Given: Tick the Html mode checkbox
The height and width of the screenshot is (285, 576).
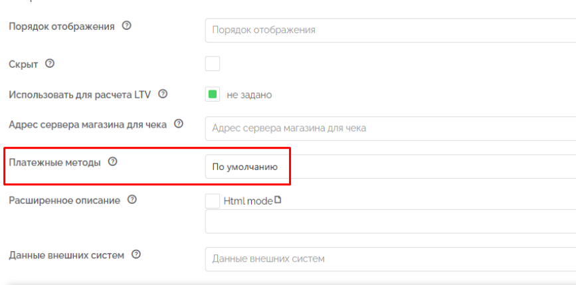Looking at the screenshot, I should (213, 200).
